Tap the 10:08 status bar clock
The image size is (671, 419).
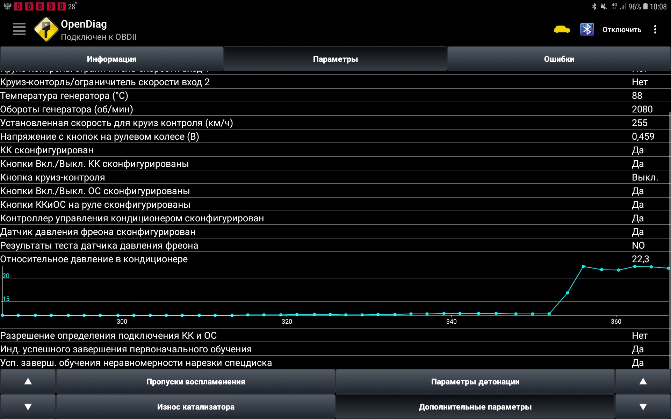(658, 7)
